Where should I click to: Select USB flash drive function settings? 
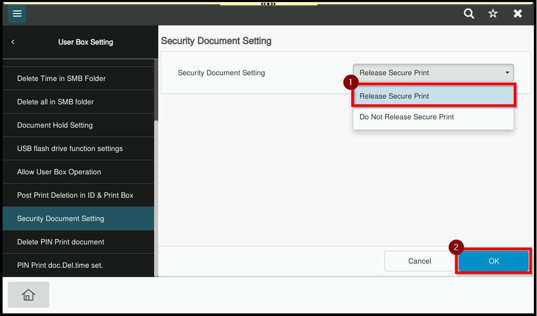[78, 148]
